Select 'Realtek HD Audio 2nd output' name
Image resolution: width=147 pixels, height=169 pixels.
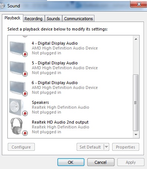click(x=60, y=122)
